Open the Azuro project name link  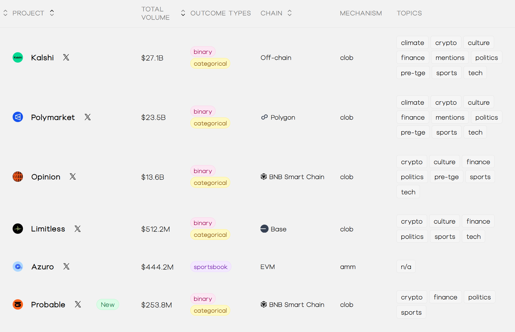pos(42,267)
